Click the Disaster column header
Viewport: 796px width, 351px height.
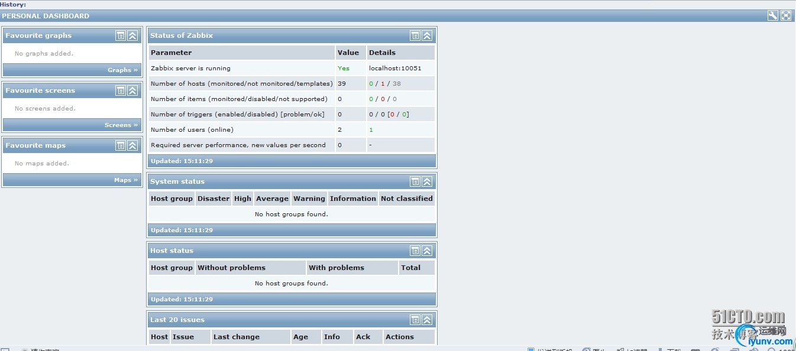[213, 199]
